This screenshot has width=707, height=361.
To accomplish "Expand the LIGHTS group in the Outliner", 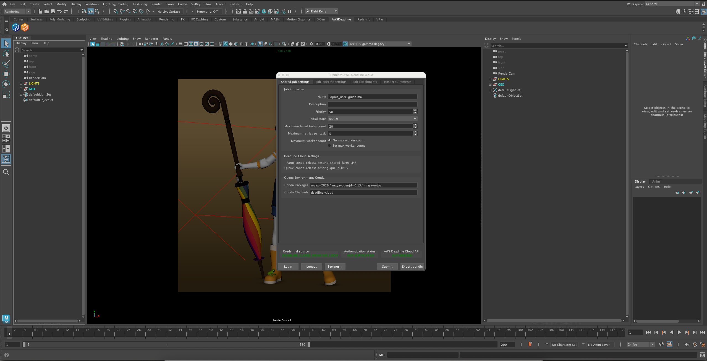I will tap(21, 83).
